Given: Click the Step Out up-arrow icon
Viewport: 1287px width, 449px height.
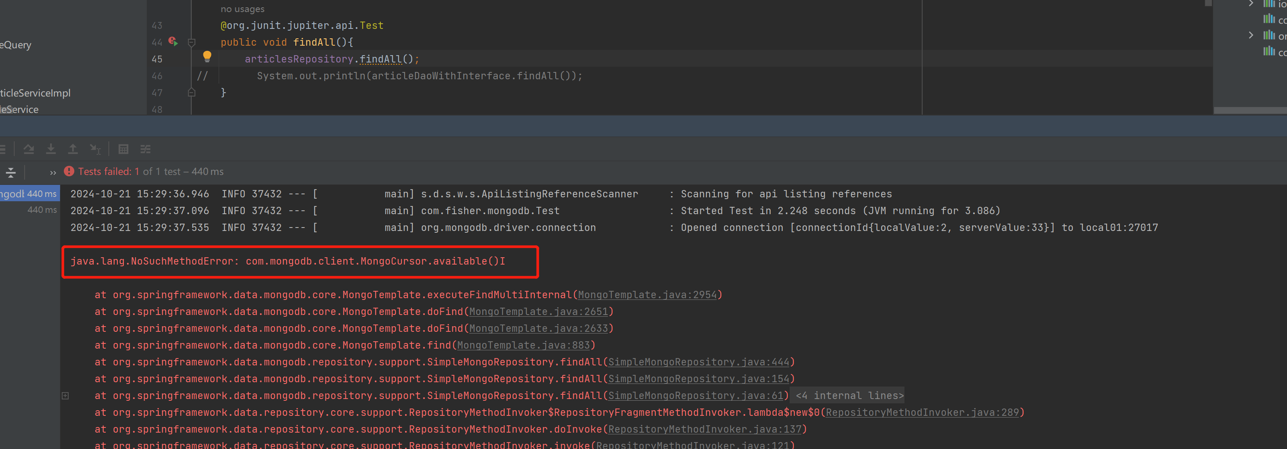Looking at the screenshot, I should pyautogui.click(x=73, y=149).
